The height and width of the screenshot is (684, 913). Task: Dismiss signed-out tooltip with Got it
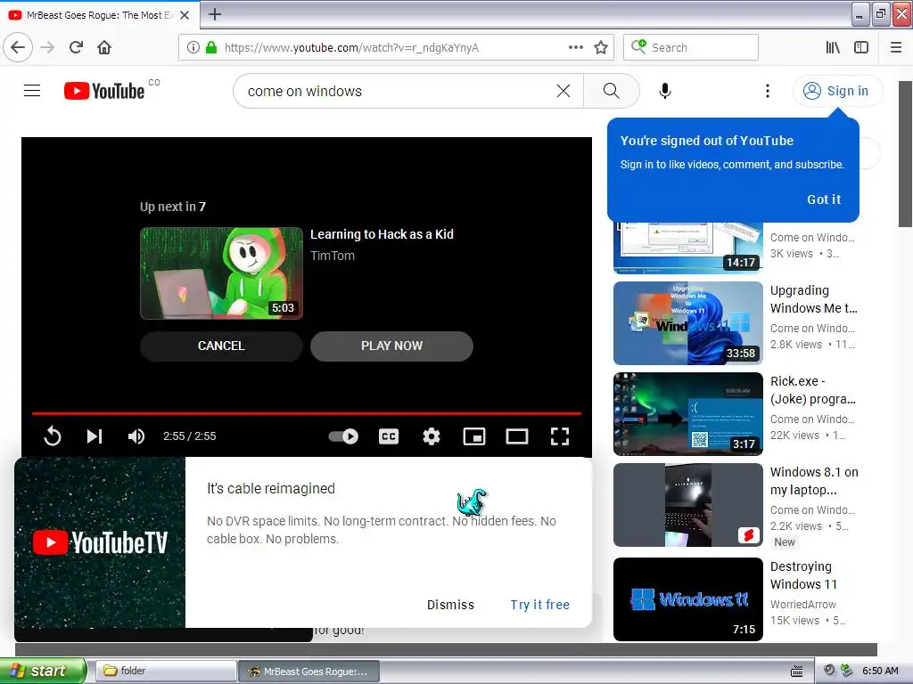(x=823, y=199)
